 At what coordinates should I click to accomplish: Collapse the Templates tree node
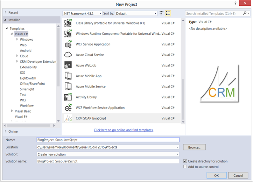click(x=7, y=28)
